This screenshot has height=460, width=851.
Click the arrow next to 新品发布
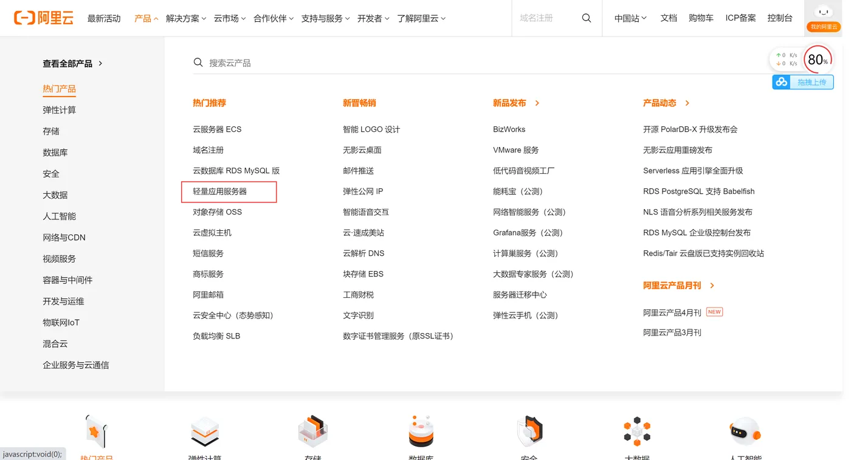click(537, 103)
